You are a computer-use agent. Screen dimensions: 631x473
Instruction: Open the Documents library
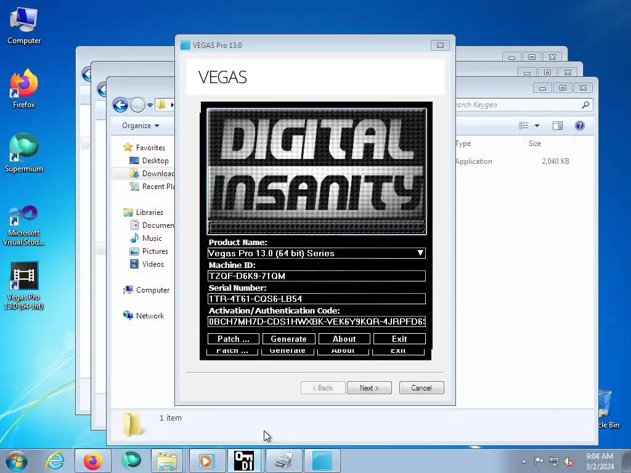(158, 225)
